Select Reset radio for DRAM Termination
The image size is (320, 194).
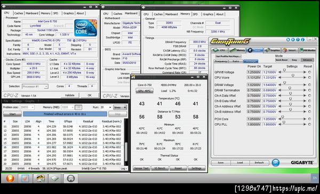click(309, 90)
